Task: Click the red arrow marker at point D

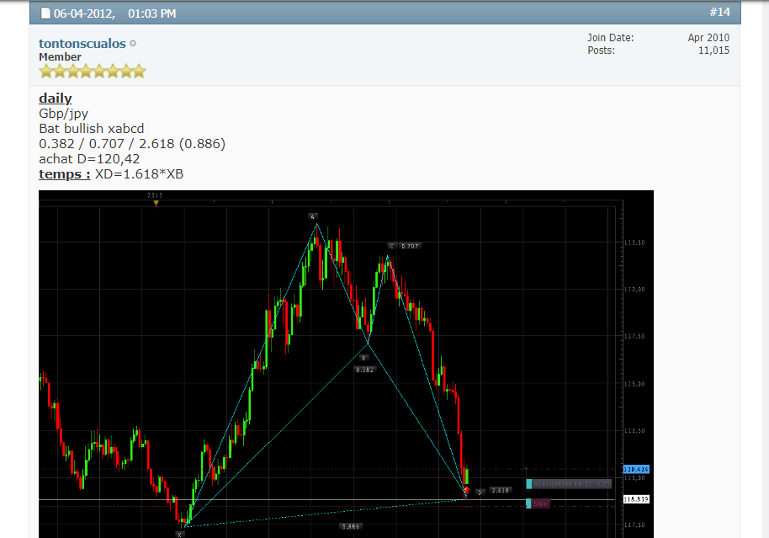Action: (467, 489)
